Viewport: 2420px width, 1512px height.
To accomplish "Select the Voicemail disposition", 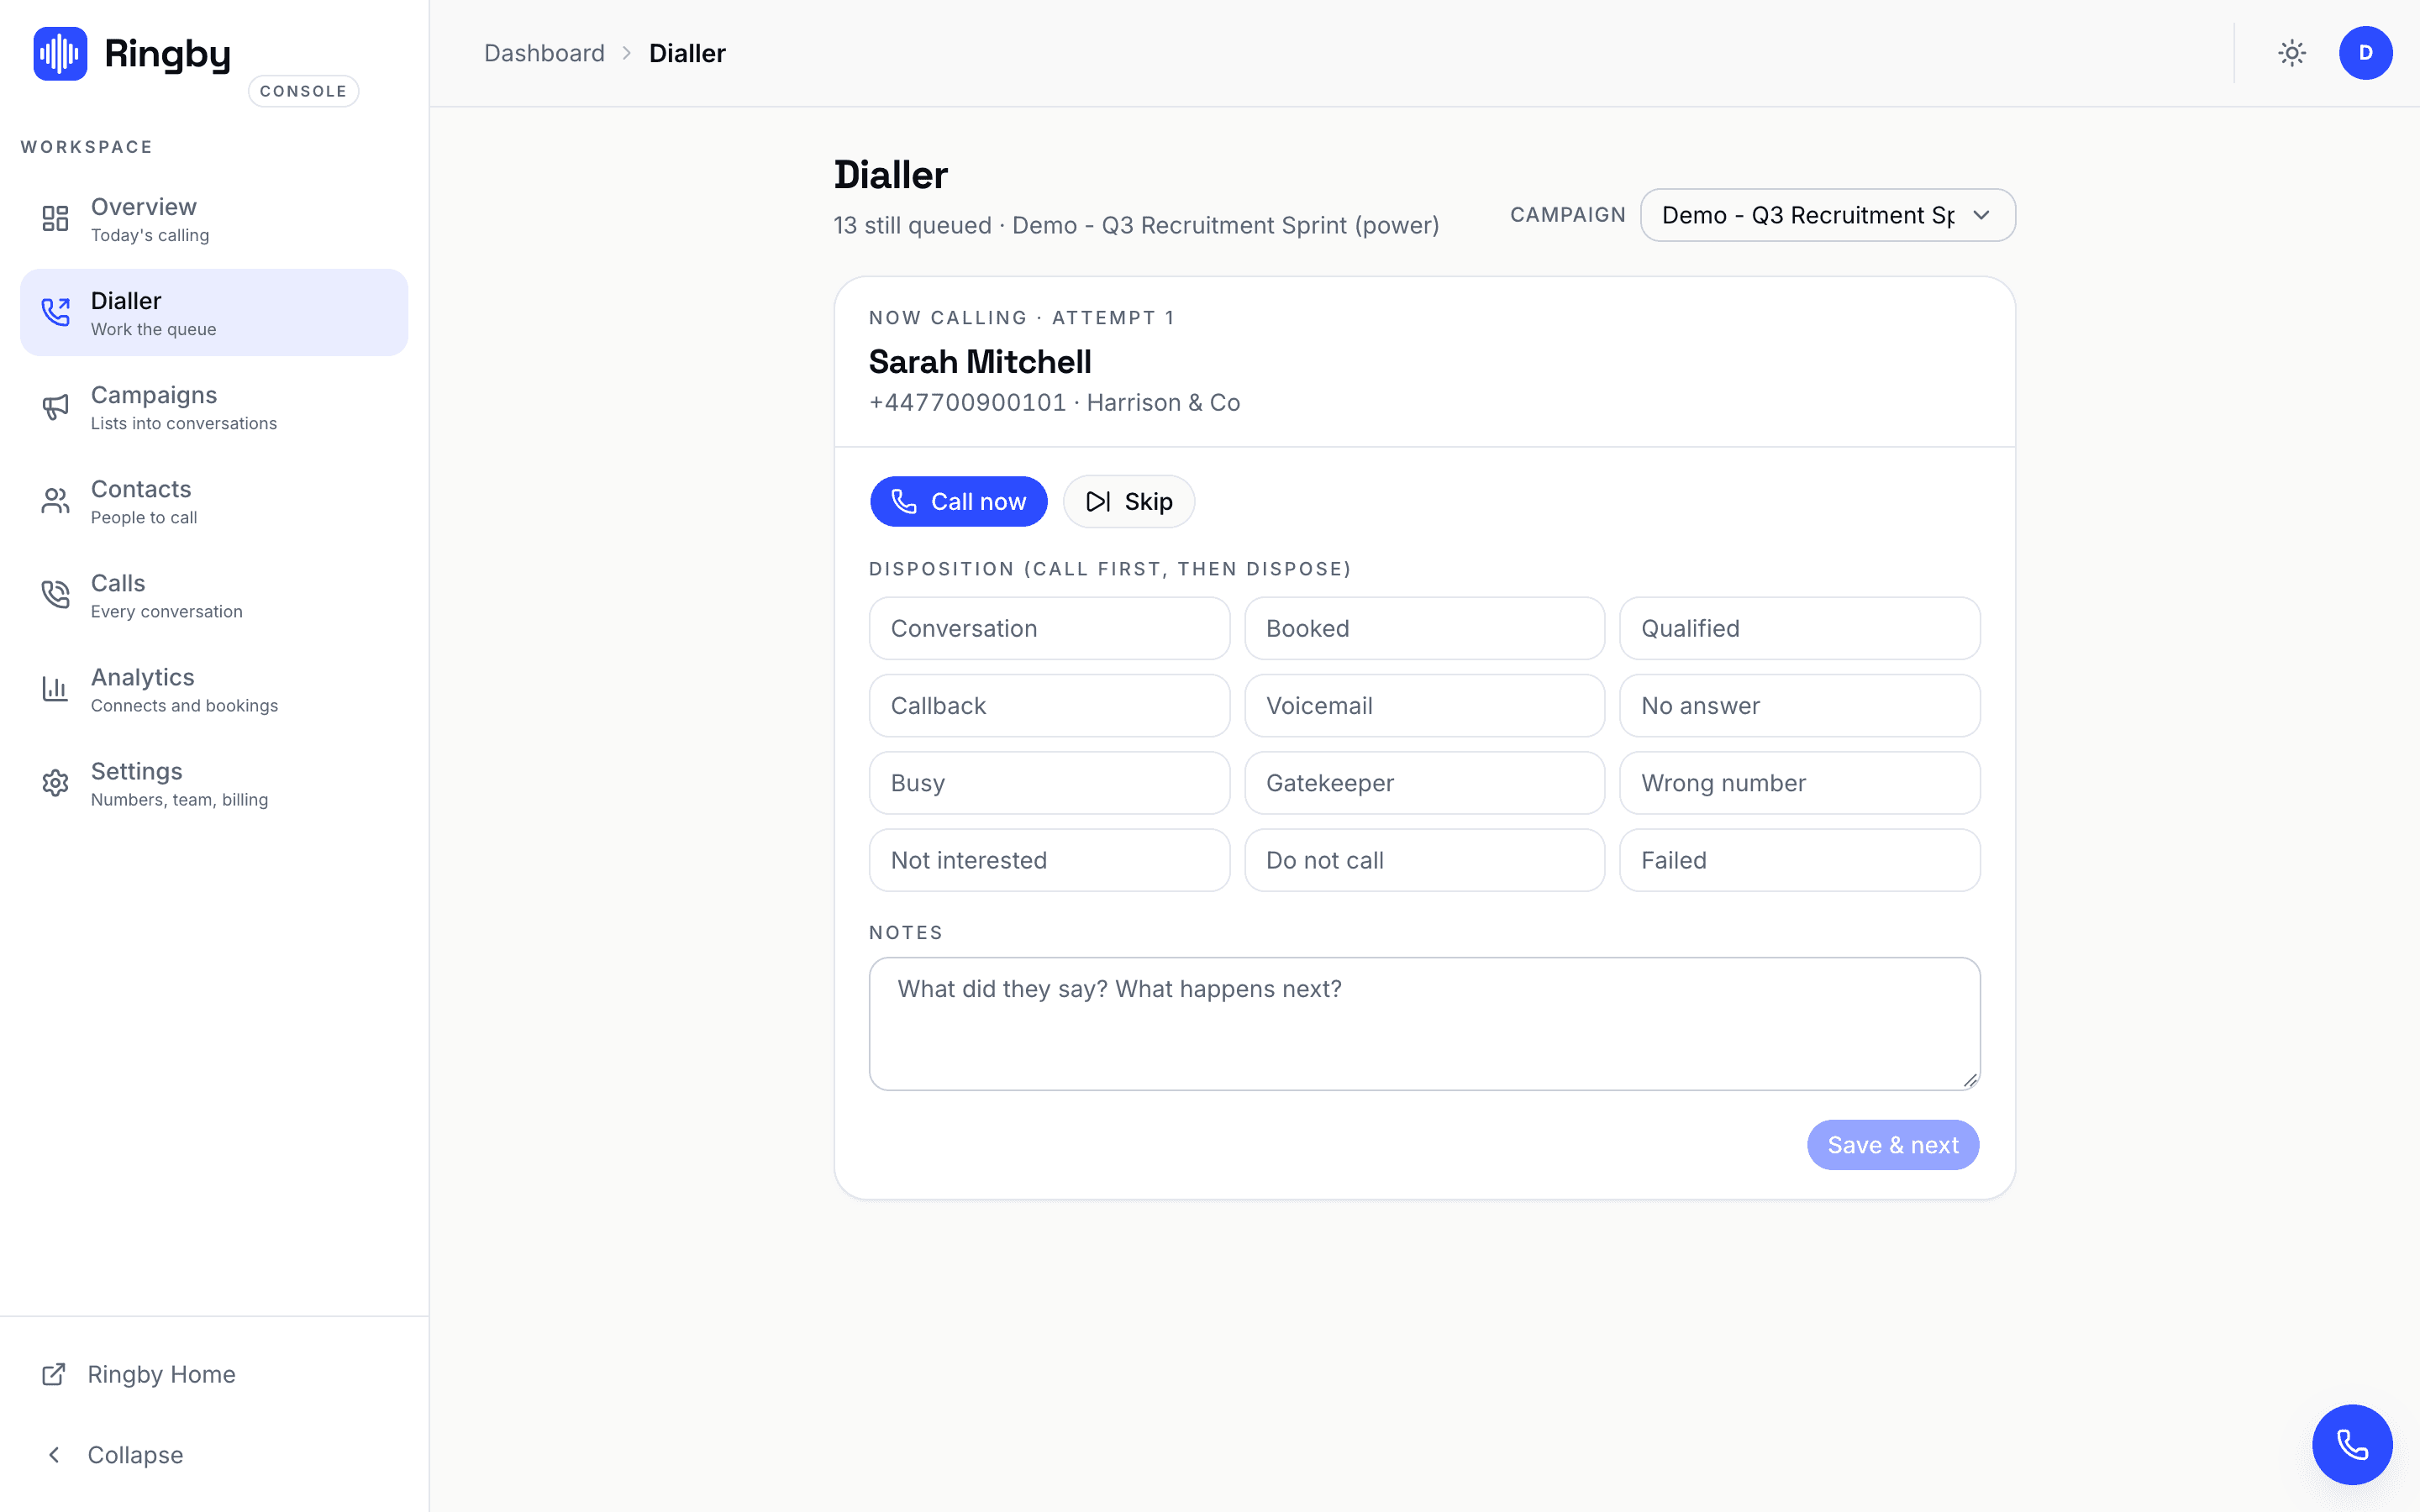I will pos(1424,706).
